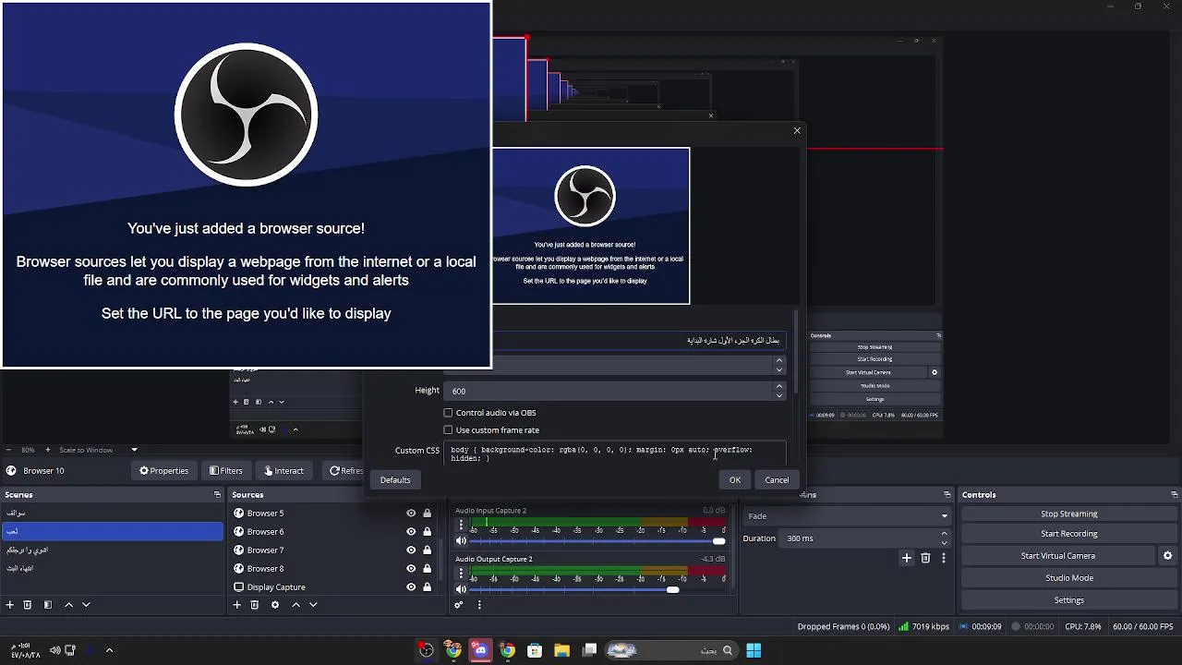Increase transition Duration with up arrow

(x=944, y=534)
